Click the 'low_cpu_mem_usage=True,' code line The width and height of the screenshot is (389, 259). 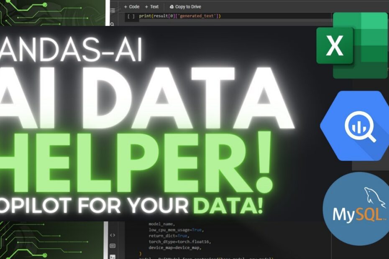pos(176,230)
